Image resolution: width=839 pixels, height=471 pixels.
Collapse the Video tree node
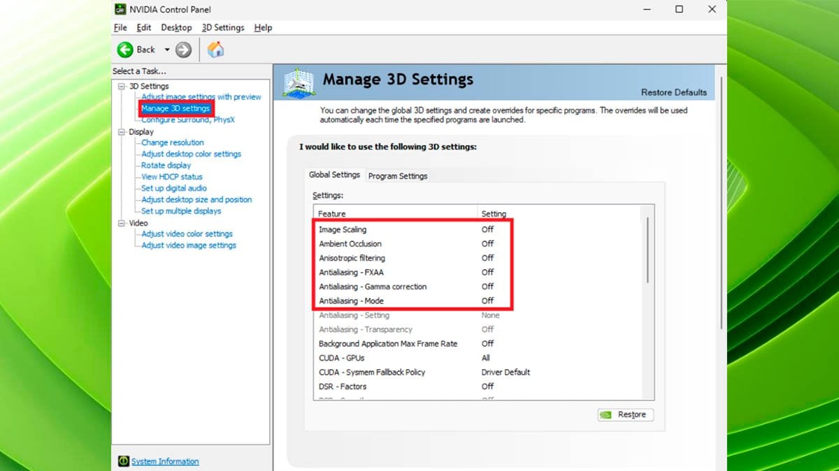click(122, 223)
